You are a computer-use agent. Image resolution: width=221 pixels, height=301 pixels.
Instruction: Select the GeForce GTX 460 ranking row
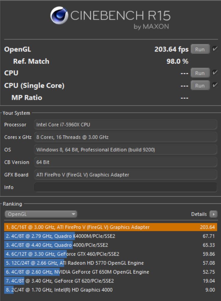(x=110, y=254)
